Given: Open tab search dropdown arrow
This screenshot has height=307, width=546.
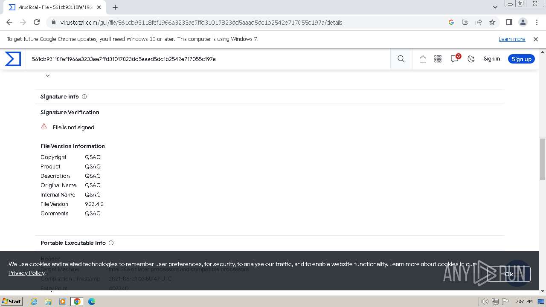Looking at the screenshot, I should [495, 7].
